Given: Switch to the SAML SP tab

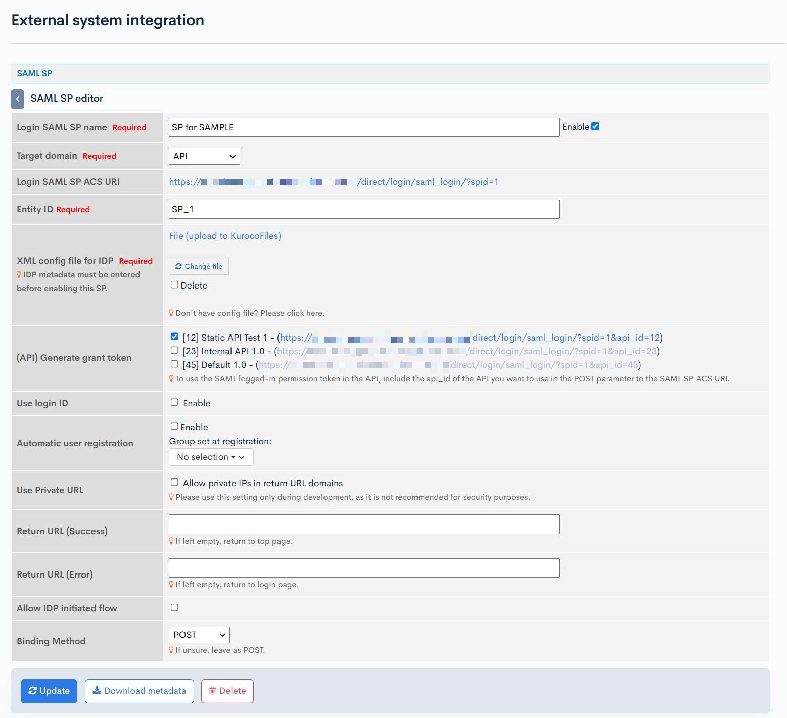Looking at the screenshot, I should (34, 73).
